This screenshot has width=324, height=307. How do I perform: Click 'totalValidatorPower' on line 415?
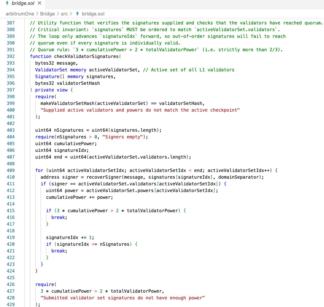[x=153, y=211]
